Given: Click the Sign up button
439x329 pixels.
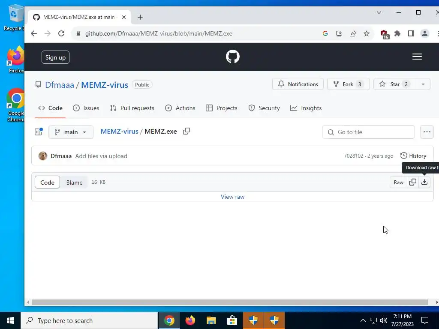Looking at the screenshot, I should tap(55, 57).
